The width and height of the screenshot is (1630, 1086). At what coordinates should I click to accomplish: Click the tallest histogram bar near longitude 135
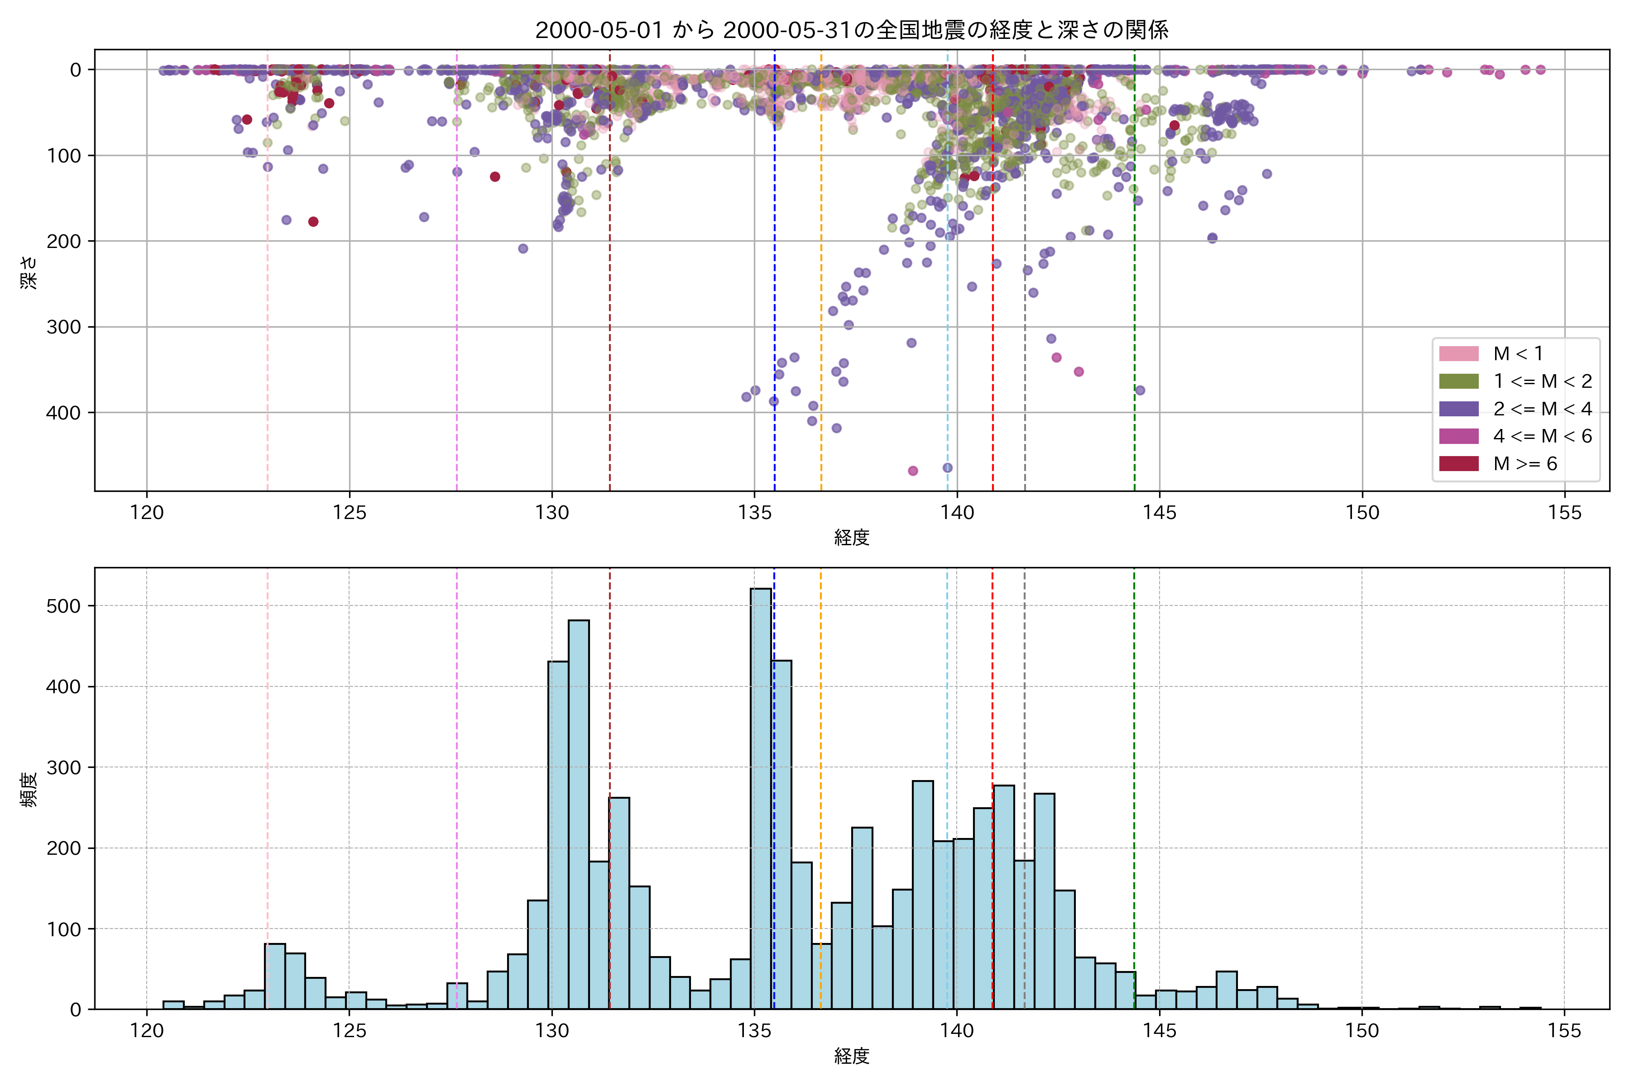tap(761, 796)
